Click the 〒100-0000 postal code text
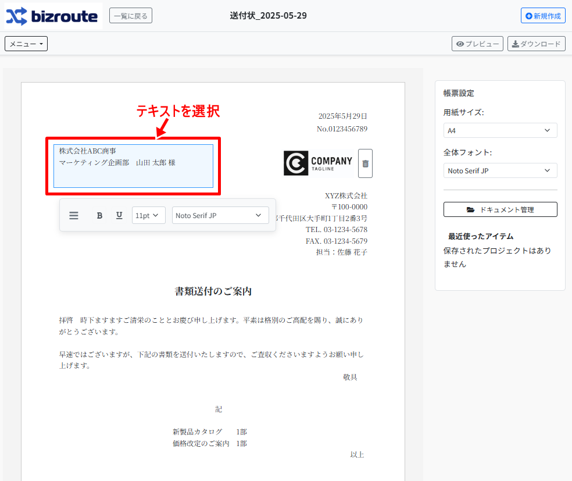Viewport: 572px width, 481px height. pos(349,207)
